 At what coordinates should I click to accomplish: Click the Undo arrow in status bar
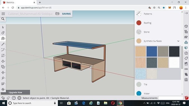tap(3, 98)
